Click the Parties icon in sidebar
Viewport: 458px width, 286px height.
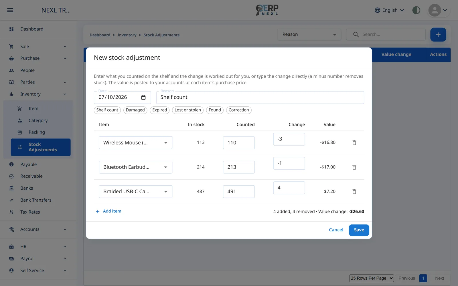click(11, 82)
